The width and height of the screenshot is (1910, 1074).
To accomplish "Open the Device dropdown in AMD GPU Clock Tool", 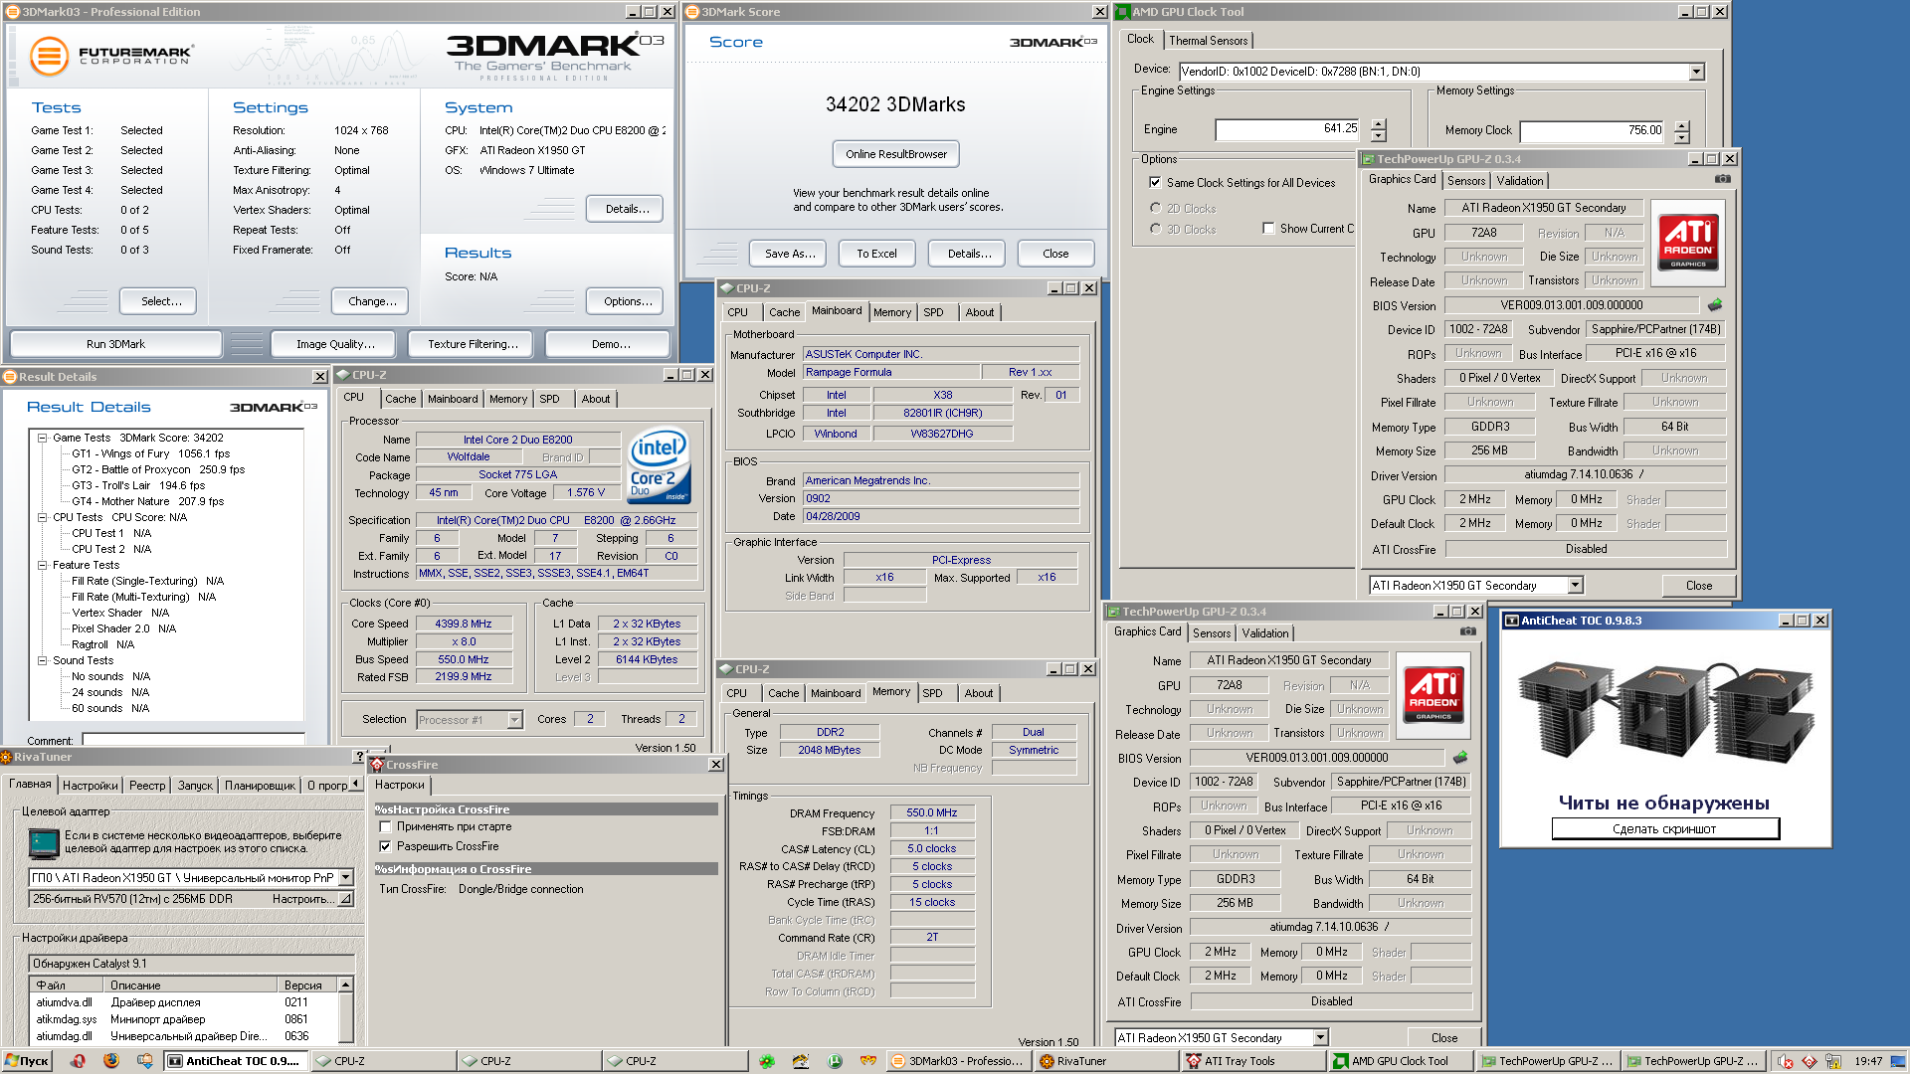I will [1696, 72].
